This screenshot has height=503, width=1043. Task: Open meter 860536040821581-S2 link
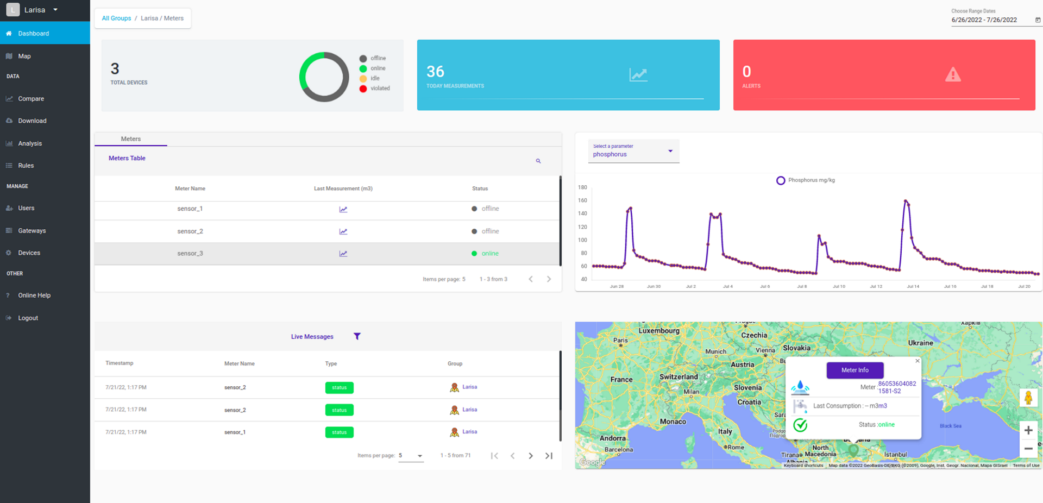(x=897, y=387)
